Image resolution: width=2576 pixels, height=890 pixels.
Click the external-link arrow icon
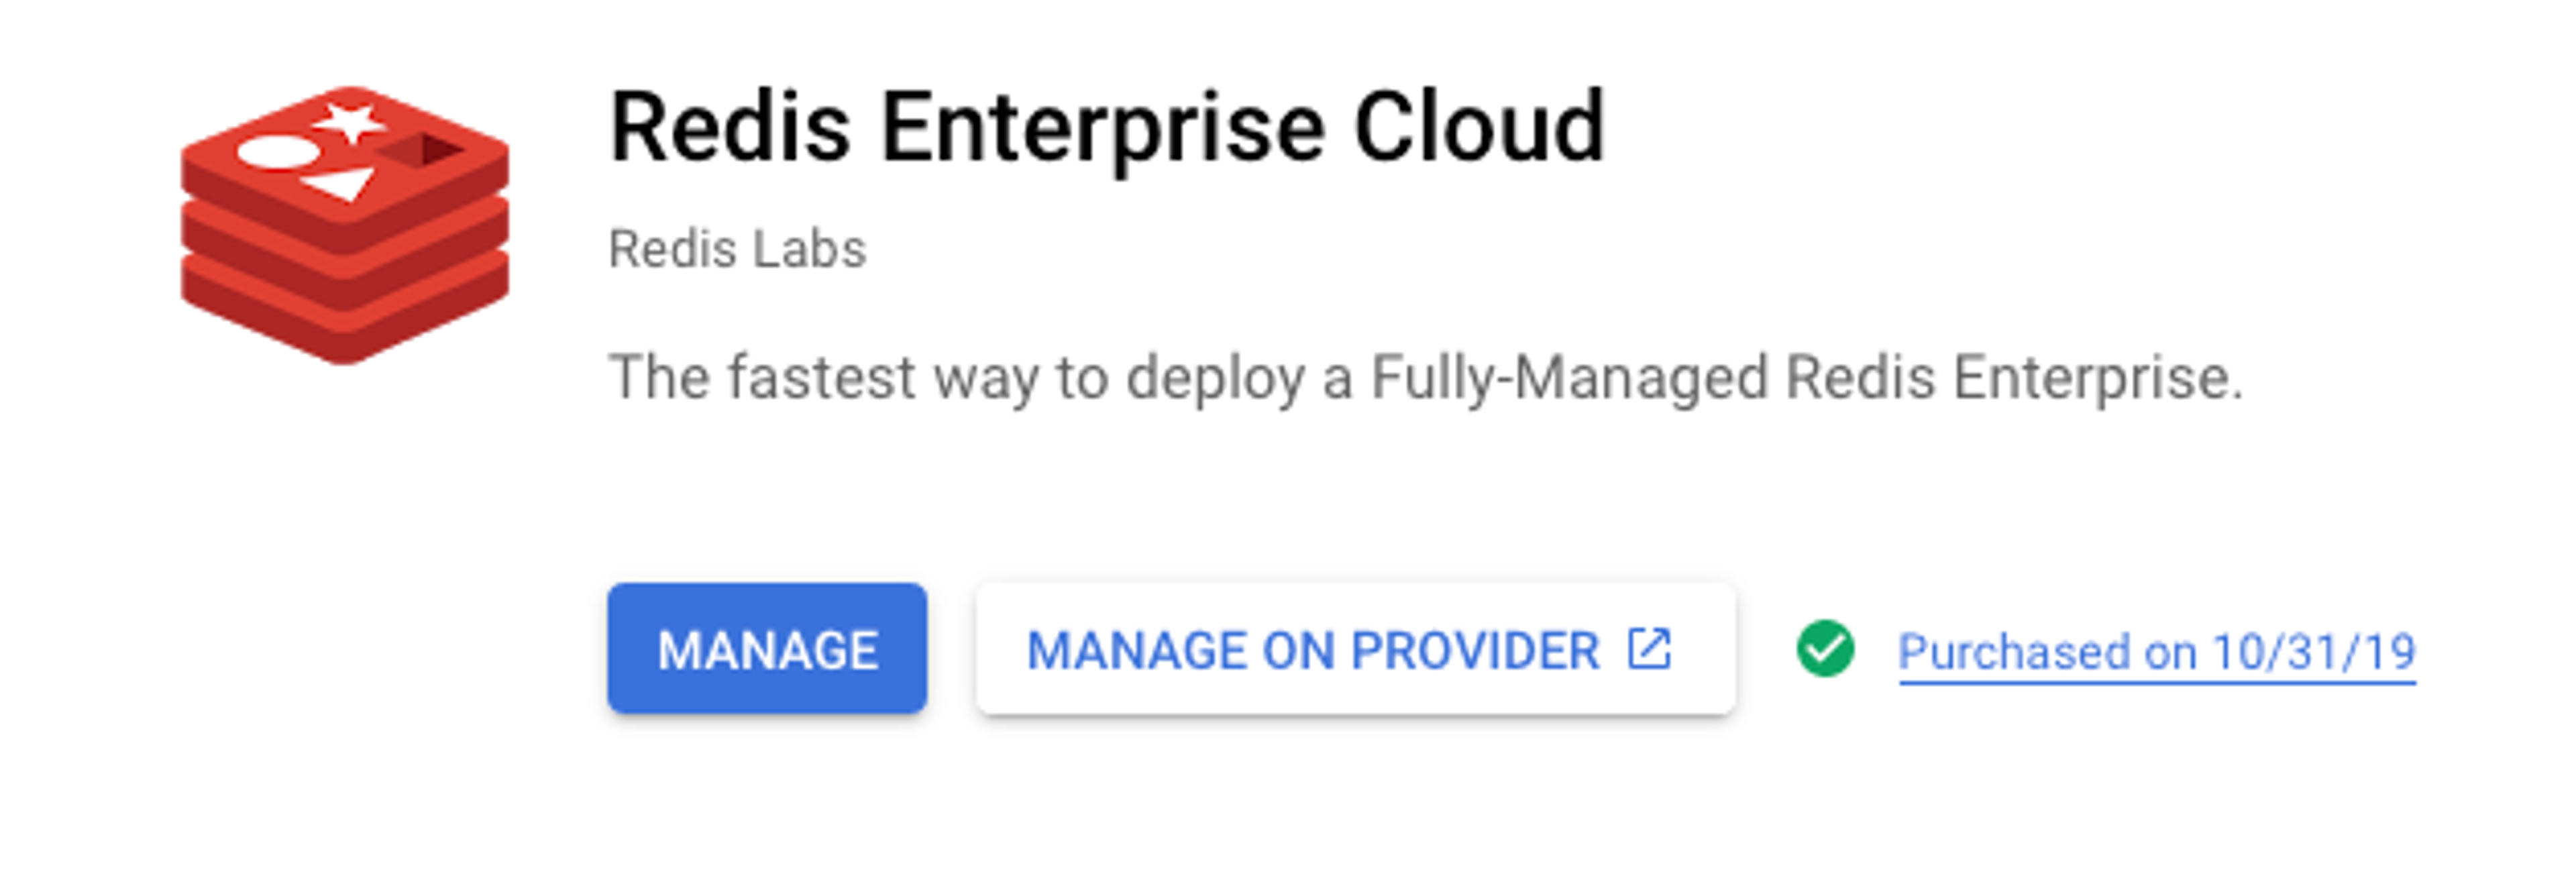coord(1649,648)
